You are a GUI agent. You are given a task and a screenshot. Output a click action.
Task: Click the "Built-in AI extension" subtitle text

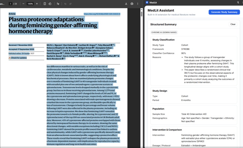click(172, 15)
